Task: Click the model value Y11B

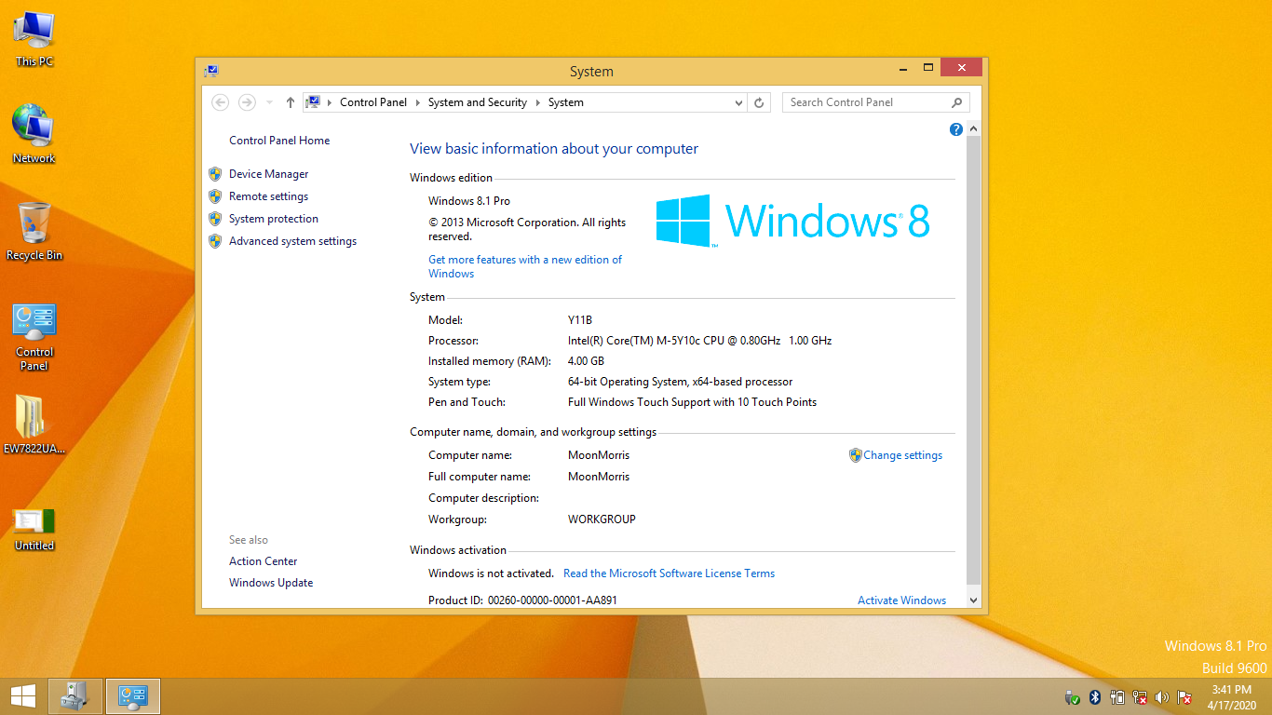Action: pyautogui.click(x=579, y=320)
